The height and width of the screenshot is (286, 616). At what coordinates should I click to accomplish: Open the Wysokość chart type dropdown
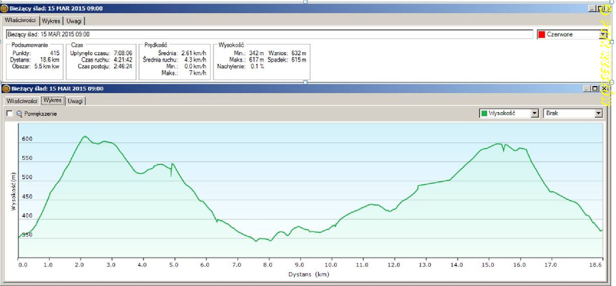(x=535, y=113)
